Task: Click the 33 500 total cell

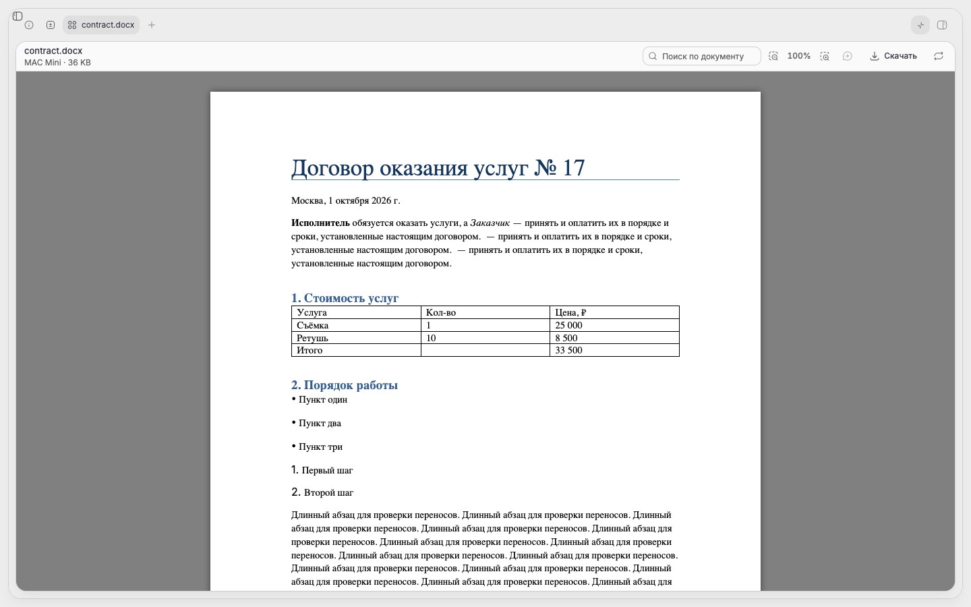Action: [x=614, y=350]
